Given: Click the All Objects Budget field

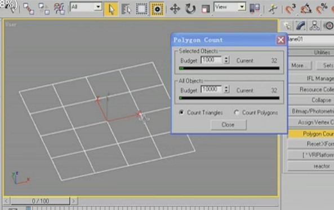Looking at the screenshot, I should tap(211, 89).
